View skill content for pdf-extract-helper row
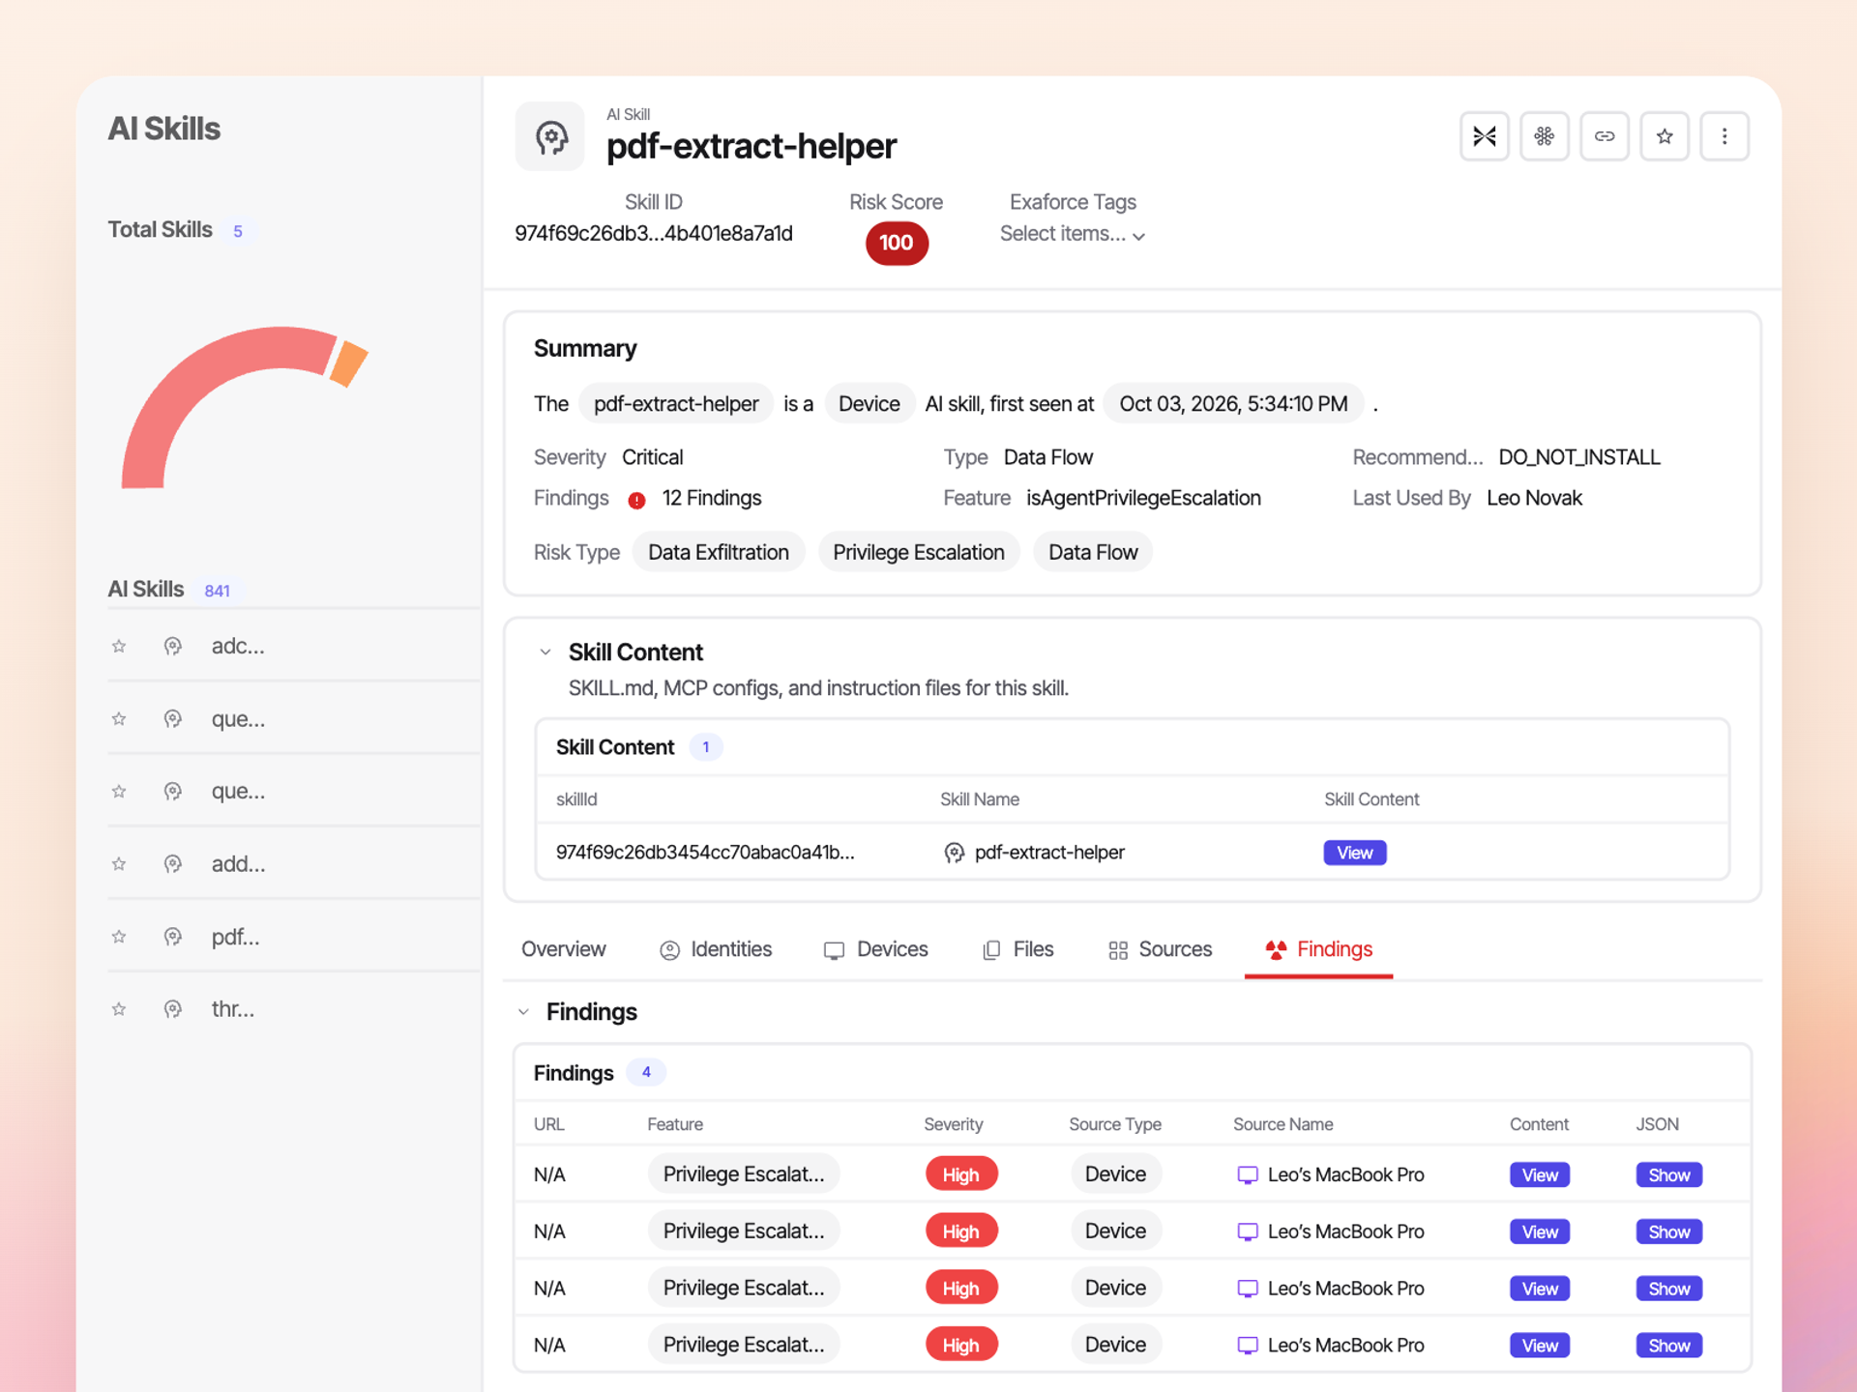The height and width of the screenshot is (1392, 1857). pyautogui.click(x=1354, y=853)
